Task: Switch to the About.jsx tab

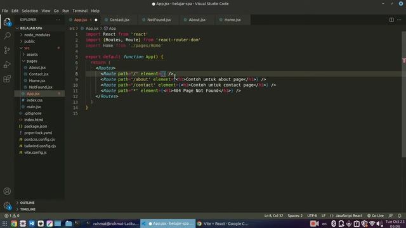Action: 197,20
